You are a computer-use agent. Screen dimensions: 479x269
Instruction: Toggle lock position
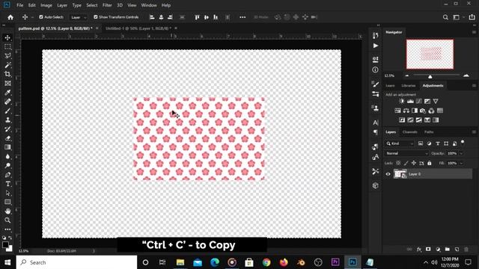click(414, 163)
